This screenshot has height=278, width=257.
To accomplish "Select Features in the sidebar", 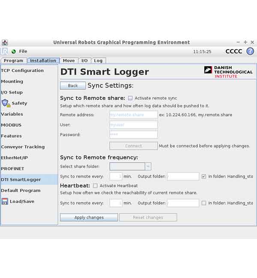I will coord(29,136).
